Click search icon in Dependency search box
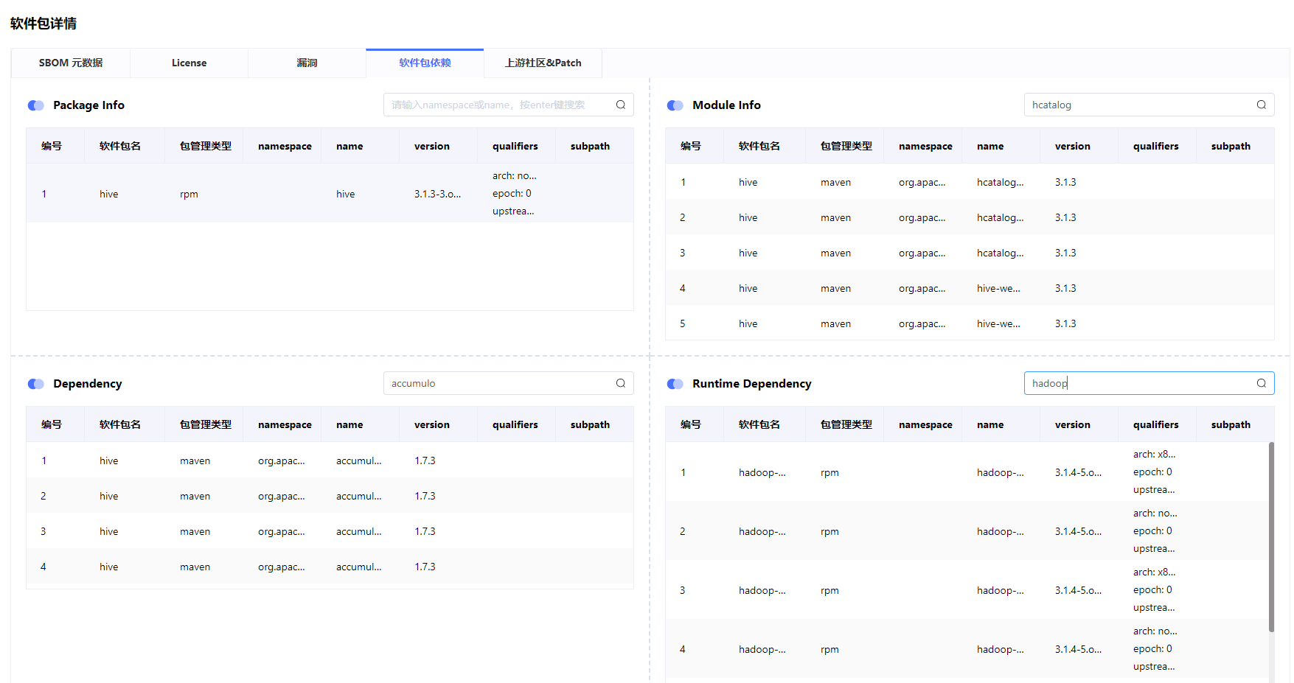 click(620, 383)
